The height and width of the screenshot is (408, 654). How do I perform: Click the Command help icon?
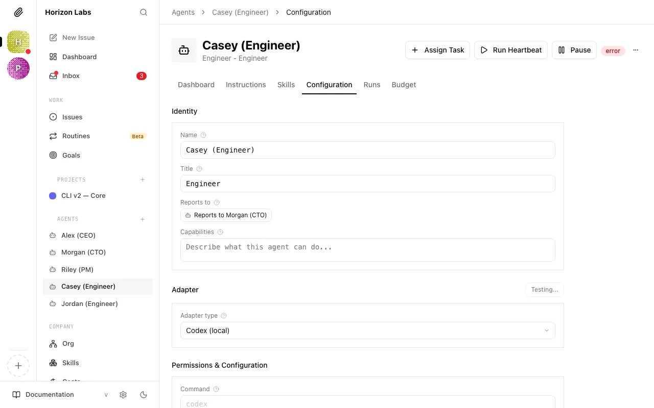point(216,389)
